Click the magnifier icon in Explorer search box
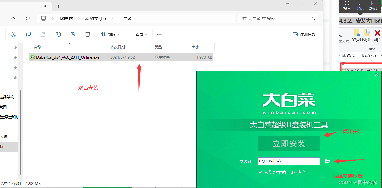The width and height of the screenshot is (382, 188). 313,19
